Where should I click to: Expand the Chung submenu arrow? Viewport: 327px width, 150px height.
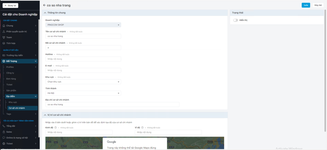click(36, 26)
